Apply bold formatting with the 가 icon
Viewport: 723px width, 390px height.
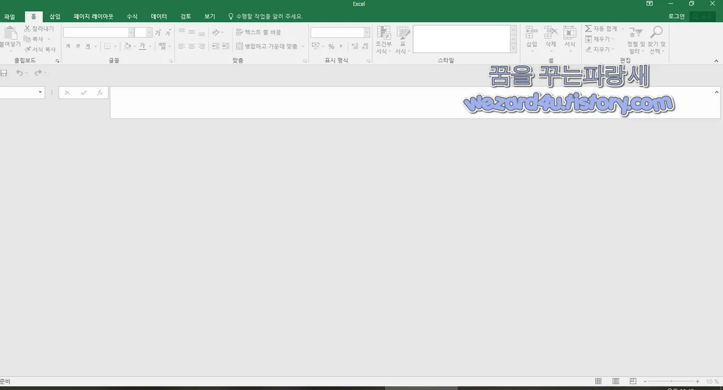tap(68, 46)
